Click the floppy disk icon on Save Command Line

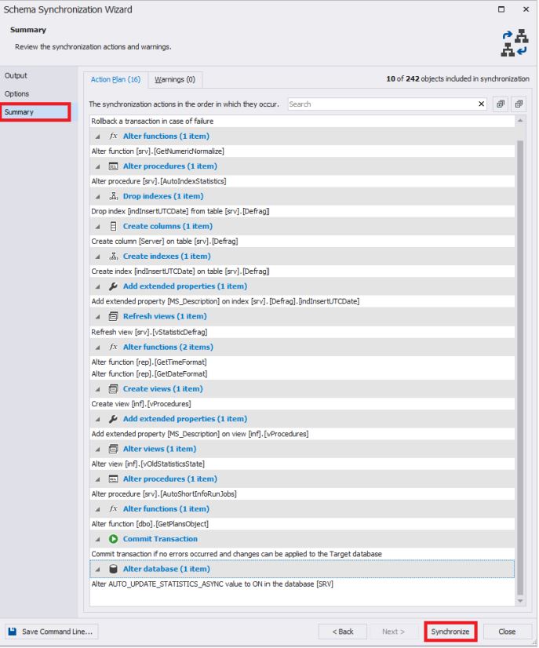pyautogui.click(x=13, y=632)
